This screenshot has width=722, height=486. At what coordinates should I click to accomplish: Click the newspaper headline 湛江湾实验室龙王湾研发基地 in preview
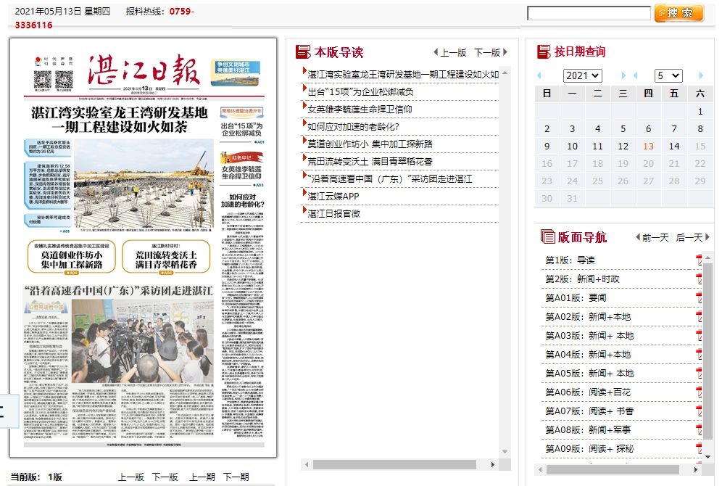click(120, 119)
